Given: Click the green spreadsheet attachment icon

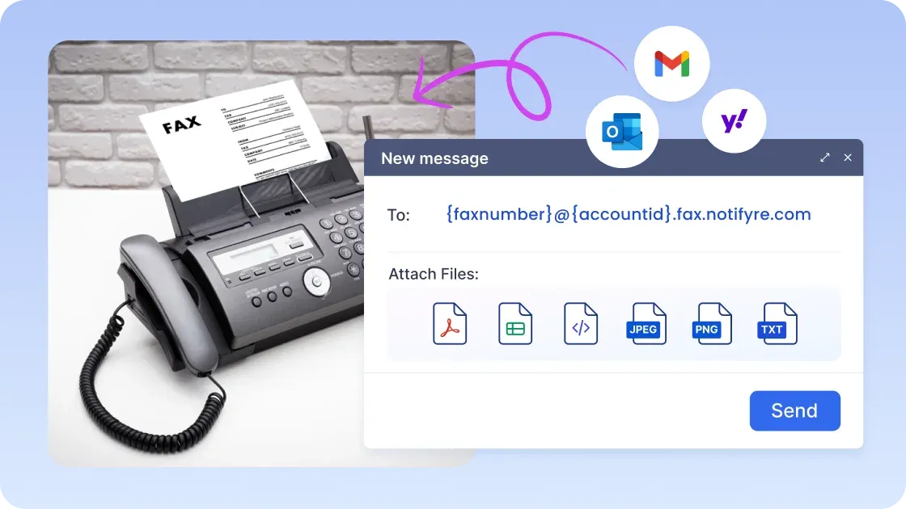Looking at the screenshot, I should [514, 323].
